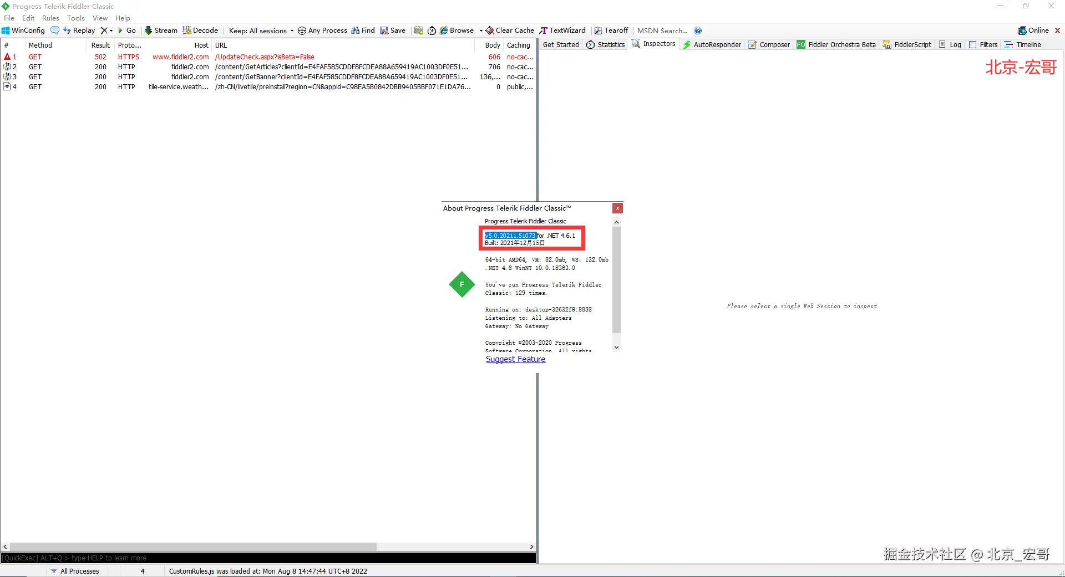Open the TextWizard tool
The height and width of the screenshot is (577, 1065).
pyautogui.click(x=562, y=30)
